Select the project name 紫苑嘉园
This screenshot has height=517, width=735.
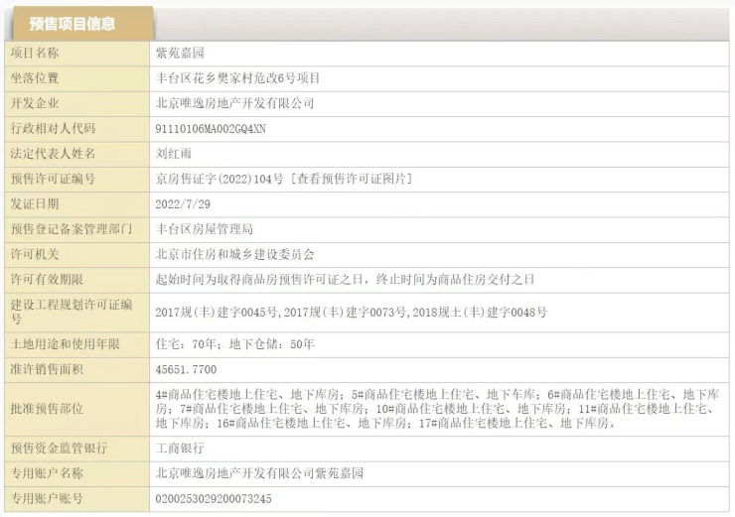(x=180, y=52)
